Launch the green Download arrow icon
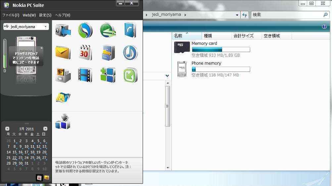This screenshot has height=186, width=332. (x=130, y=75)
